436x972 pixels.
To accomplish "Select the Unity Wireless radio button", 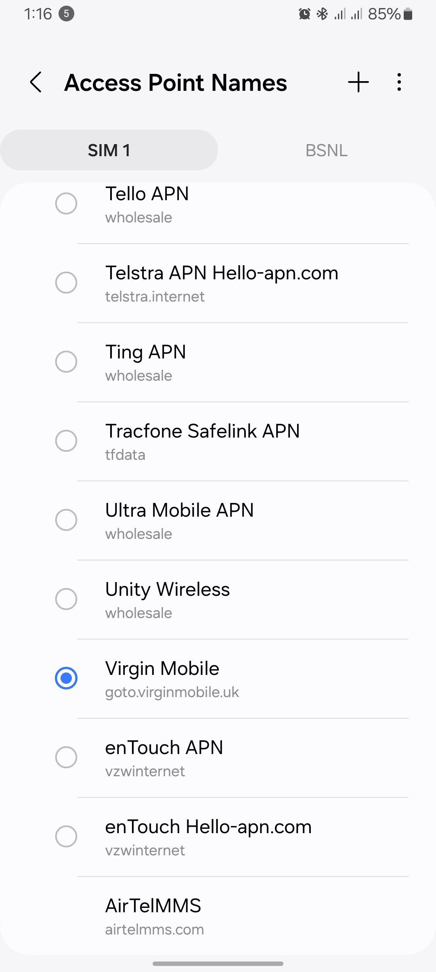I will click(66, 599).
